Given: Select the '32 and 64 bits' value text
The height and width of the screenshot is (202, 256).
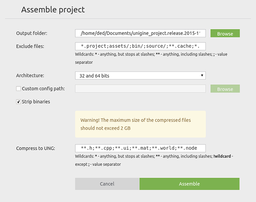Looking at the screenshot, I should click(x=95, y=76).
